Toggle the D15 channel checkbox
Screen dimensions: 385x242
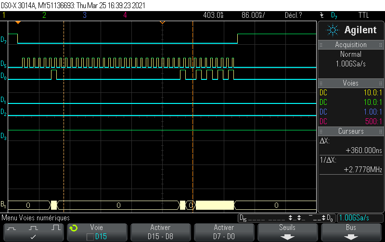pos(90,237)
